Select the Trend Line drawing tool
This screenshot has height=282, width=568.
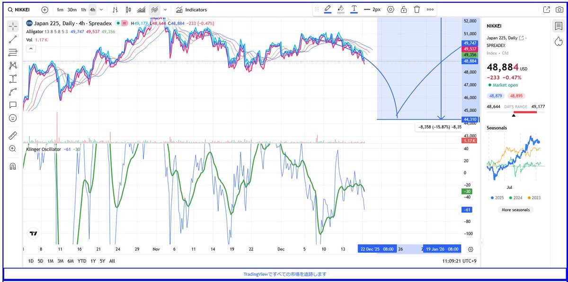(13, 40)
